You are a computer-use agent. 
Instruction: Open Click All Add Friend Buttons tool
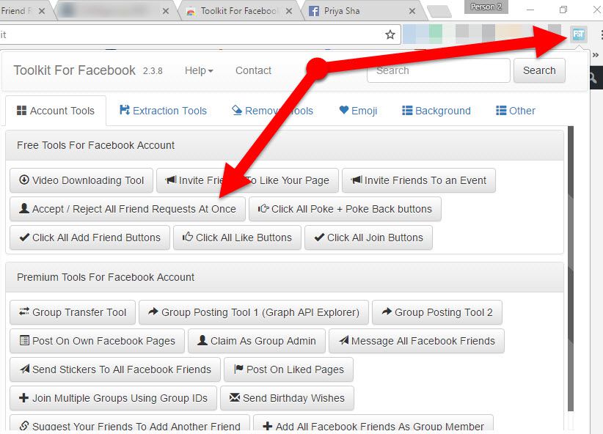click(x=90, y=238)
